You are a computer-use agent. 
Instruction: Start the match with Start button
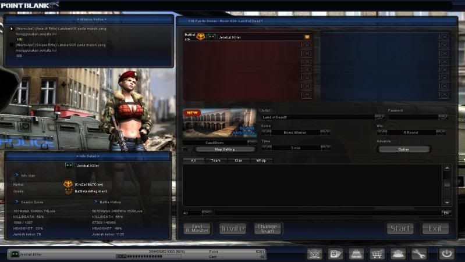point(400,228)
